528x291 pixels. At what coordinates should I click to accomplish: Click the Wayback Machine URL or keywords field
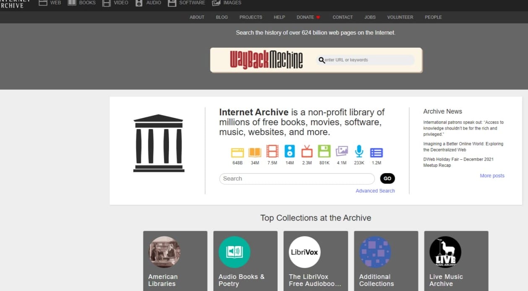(365, 60)
